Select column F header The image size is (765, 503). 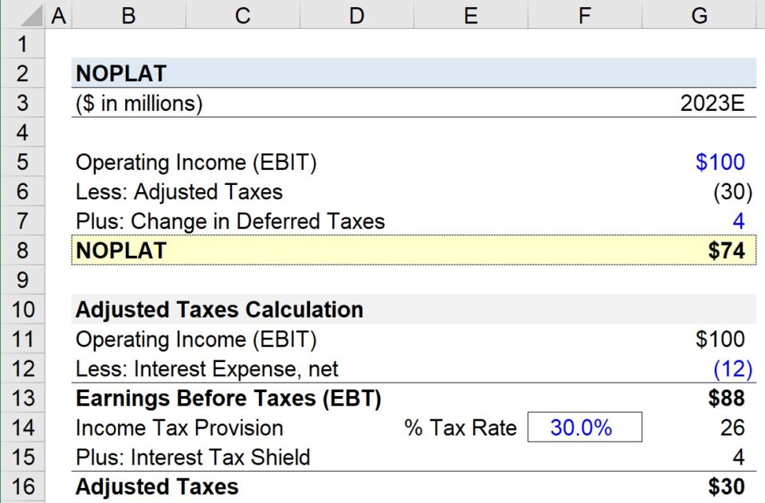(584, 15)
